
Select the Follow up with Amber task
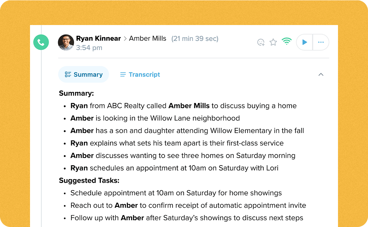(187, 218)
